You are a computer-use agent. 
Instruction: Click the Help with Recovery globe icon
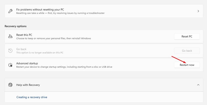(10, 85)
